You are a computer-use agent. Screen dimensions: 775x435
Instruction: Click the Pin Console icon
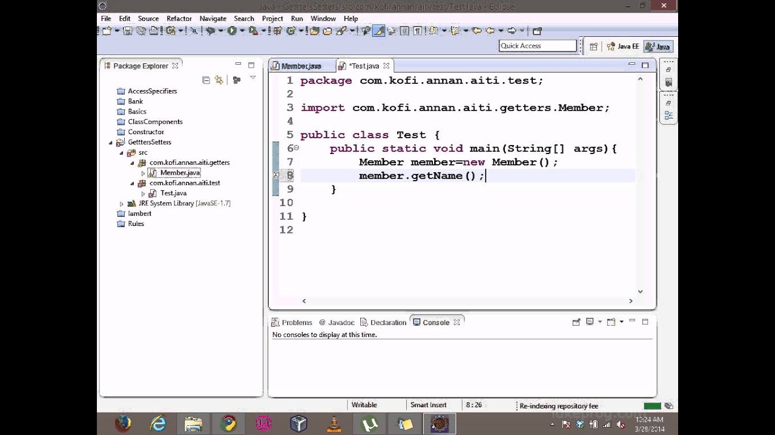(x=576, y=322)
